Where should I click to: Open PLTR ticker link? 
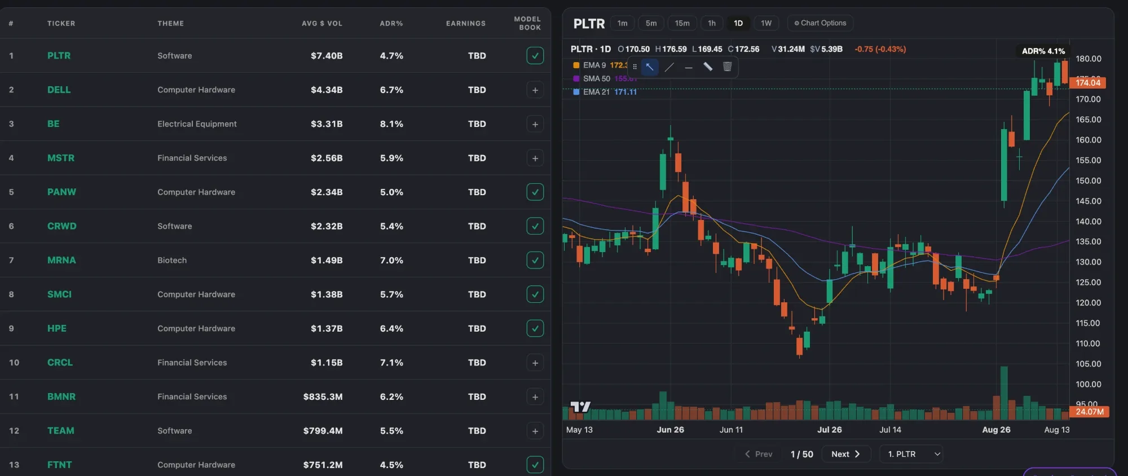59,56
